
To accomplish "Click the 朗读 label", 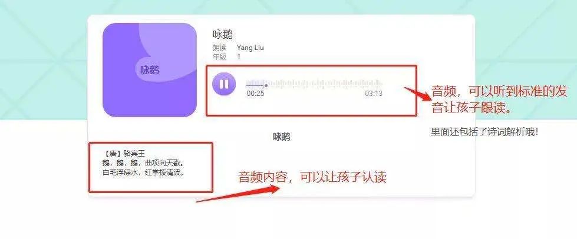I will (220, 48).
